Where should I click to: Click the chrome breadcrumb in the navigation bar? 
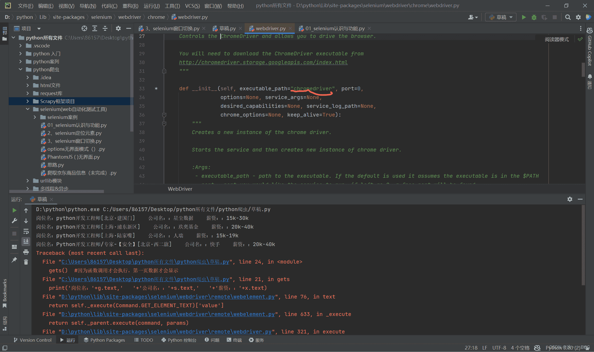[156, 17]
